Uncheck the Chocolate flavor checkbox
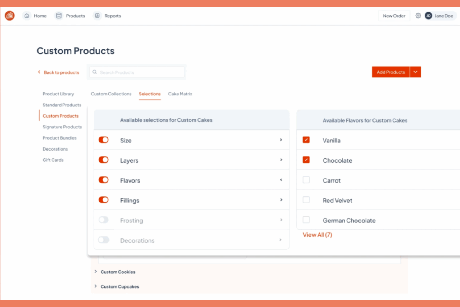The height and width of the screenshot is (307, 460). 306,160
